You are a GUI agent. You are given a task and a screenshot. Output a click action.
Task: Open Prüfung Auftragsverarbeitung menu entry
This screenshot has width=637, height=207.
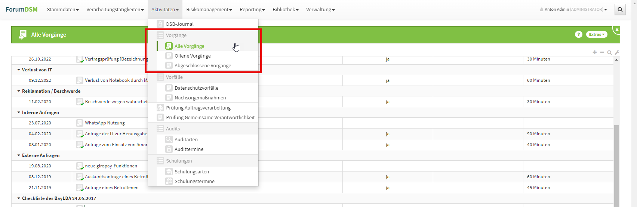(x=198, y=108)
